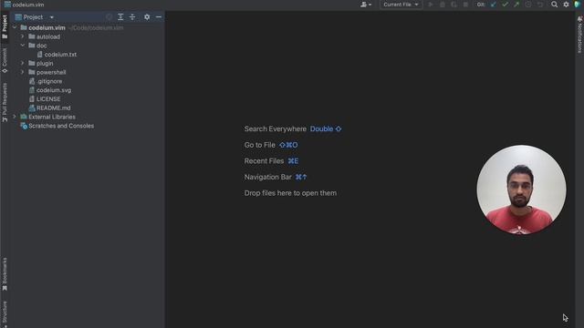Click the Recent Files hint text
The width and height of the screenshot is (584, 328).
coord(264,160)
